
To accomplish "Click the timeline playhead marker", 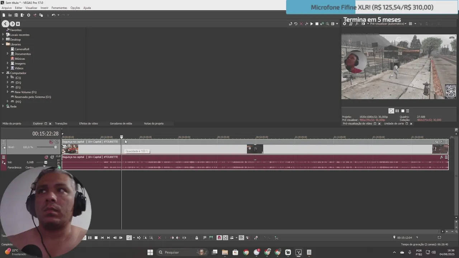I will (122, 137).
